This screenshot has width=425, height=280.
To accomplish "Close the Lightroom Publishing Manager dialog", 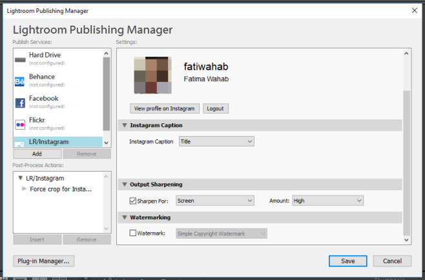I will pos(415,10).
